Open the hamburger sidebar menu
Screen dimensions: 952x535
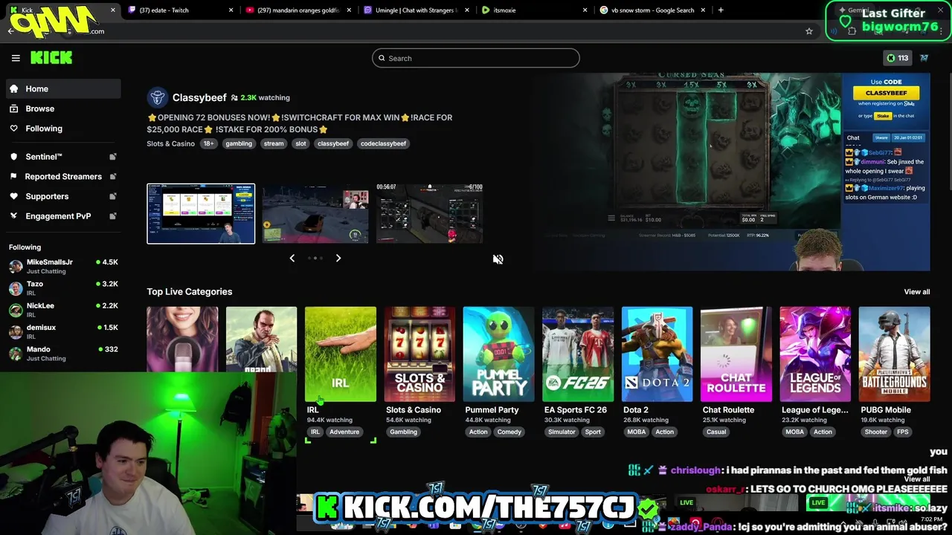[16, 58]
